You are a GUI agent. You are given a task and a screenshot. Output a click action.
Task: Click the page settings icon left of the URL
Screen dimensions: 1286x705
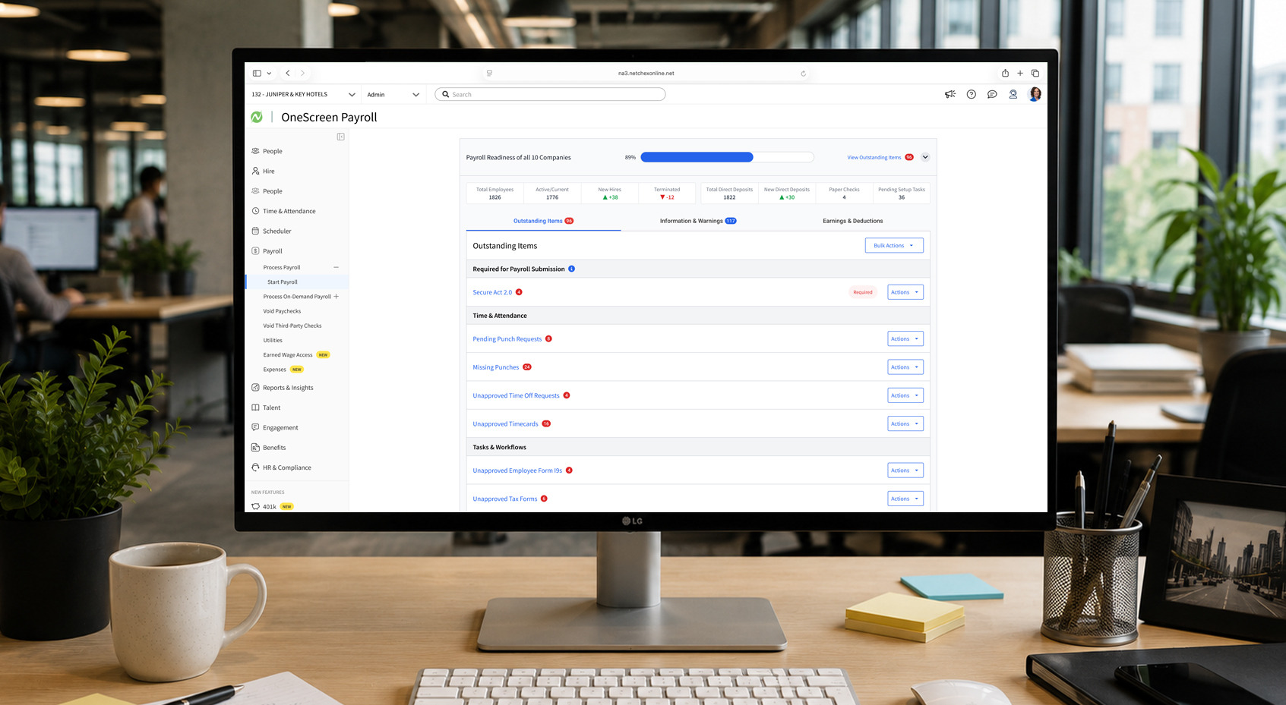tap(489, 74)
